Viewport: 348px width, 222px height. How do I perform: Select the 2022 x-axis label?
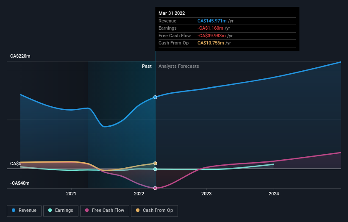(x=139, y=194)
